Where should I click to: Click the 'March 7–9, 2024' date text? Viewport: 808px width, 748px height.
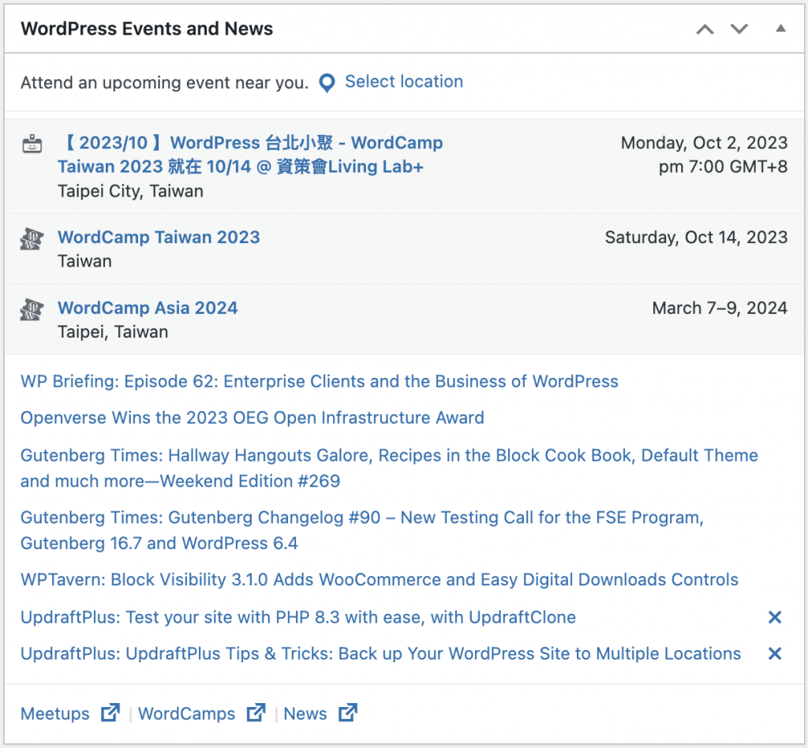[720, 308]
